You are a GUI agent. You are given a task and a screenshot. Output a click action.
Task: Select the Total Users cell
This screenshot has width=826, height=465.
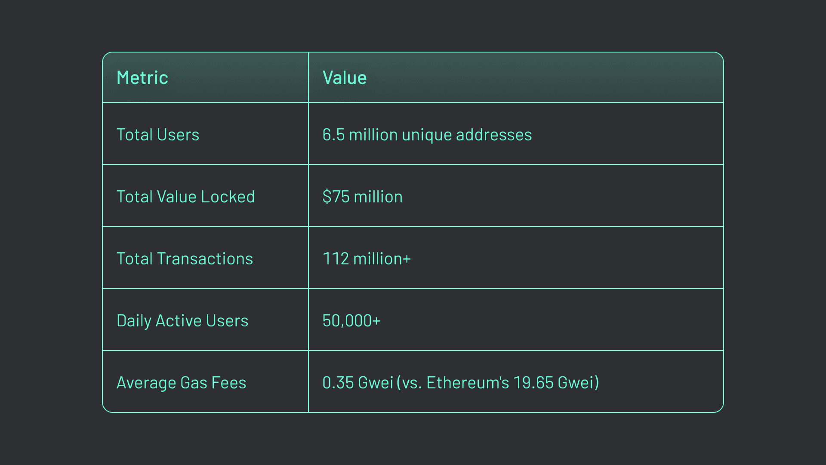[x=158, y=134]
